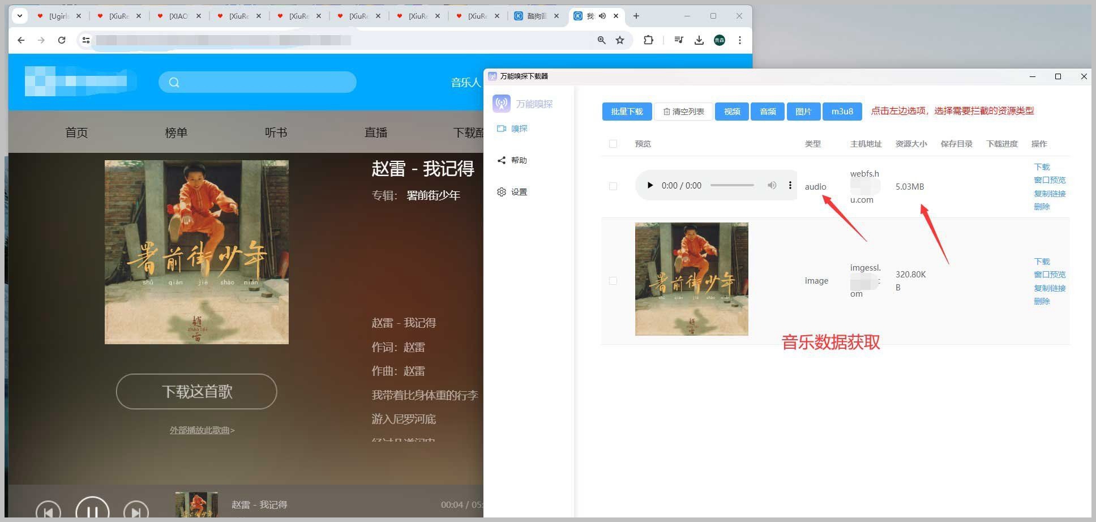Click image preview thumbnail in sniffer list
1096x522 pixels.
[691, 279]
